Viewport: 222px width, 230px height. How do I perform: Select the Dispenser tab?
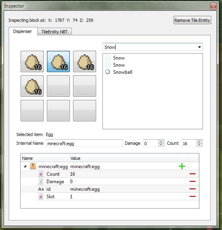[x=23, y=31]
